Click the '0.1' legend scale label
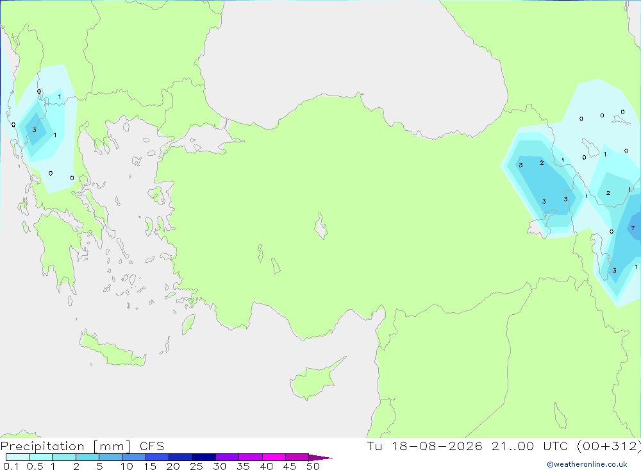The height and width of the screenshot is (470, 641). click(11, 466)
